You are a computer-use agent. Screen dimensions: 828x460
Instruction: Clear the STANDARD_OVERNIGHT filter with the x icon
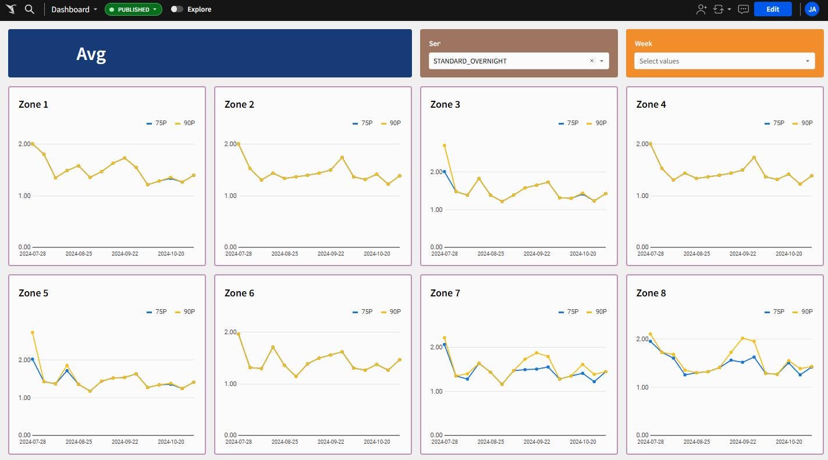point(591,61)
